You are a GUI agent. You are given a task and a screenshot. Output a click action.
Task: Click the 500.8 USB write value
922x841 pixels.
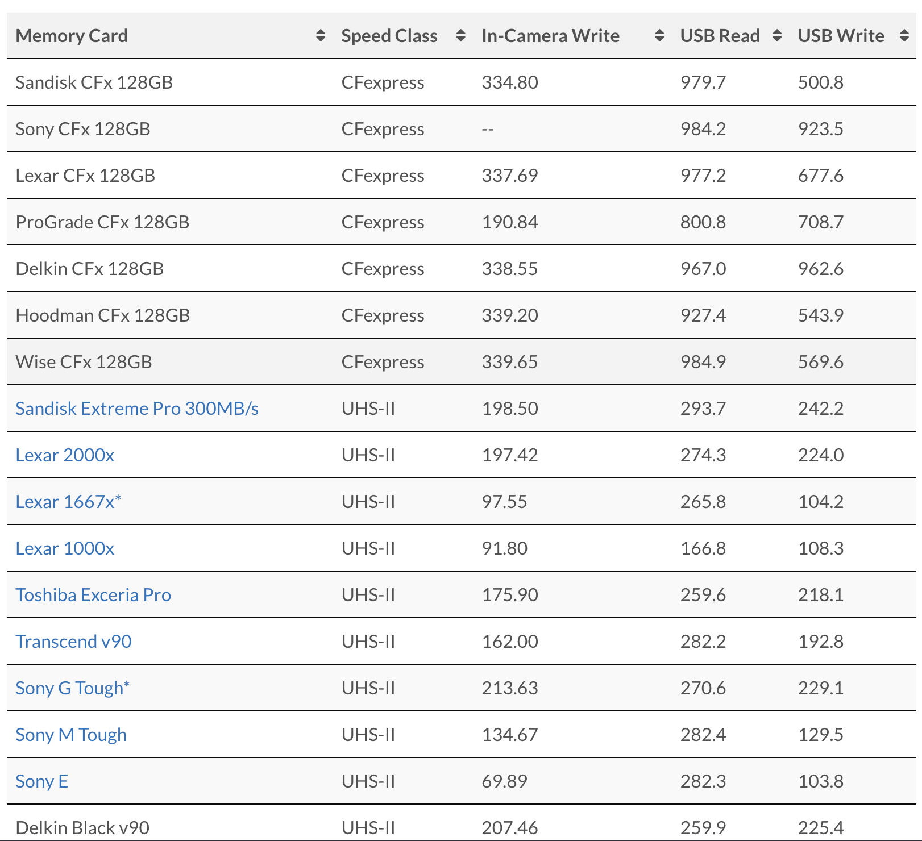point(821,82)
